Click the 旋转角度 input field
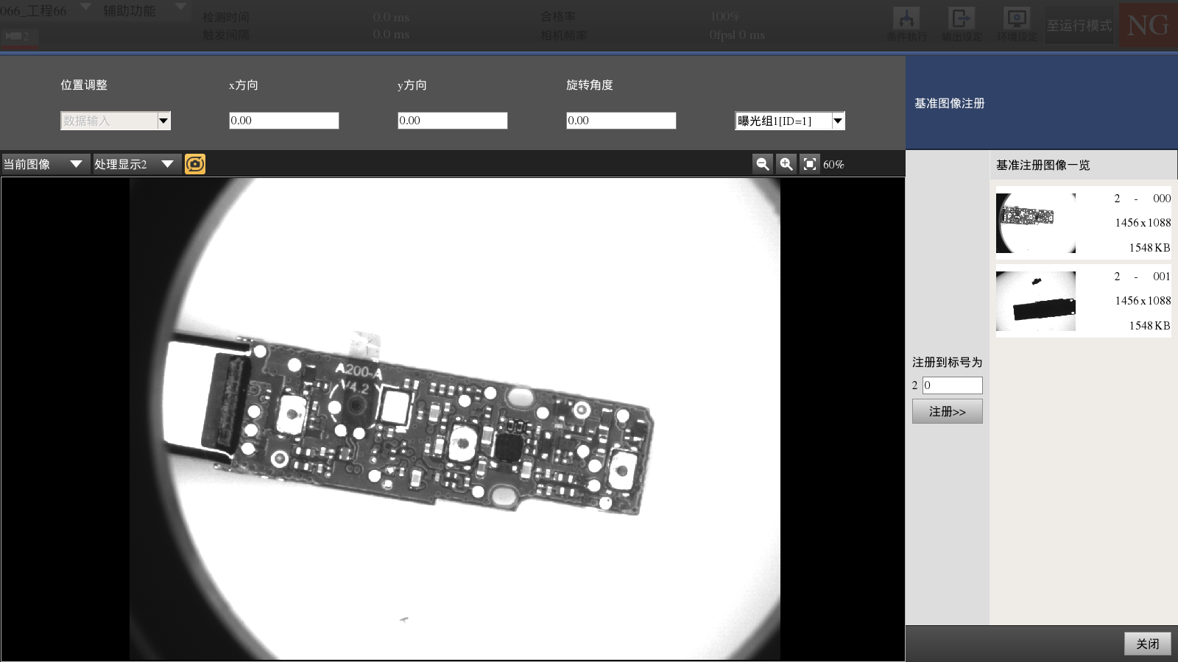Screen dimensions: 1178x662 point(621,121)
